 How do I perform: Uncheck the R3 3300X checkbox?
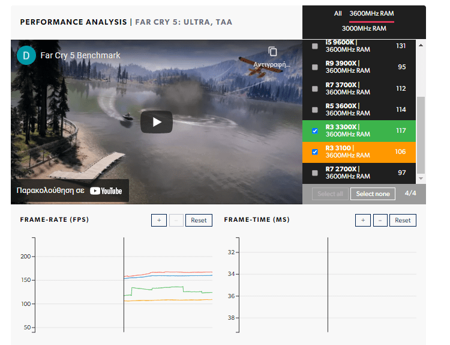tap(315, 131)
